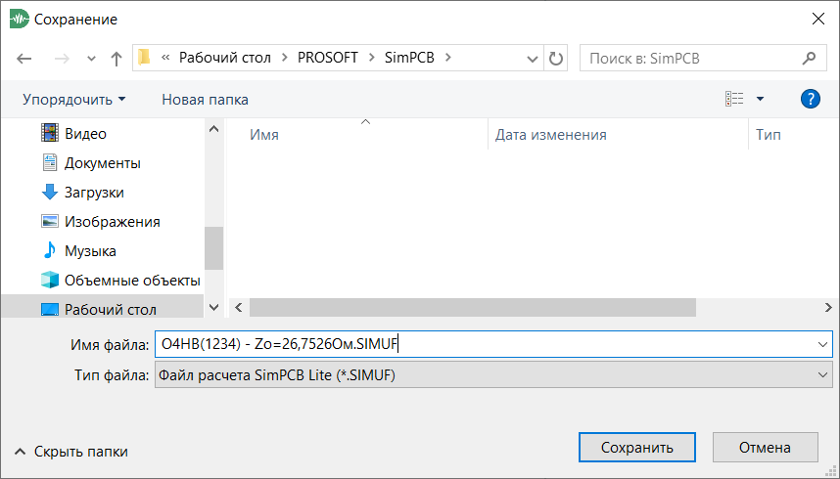Click the Back navigation arrow
The height and width of the screenshot is (479, 840).
tap(24, 59)
